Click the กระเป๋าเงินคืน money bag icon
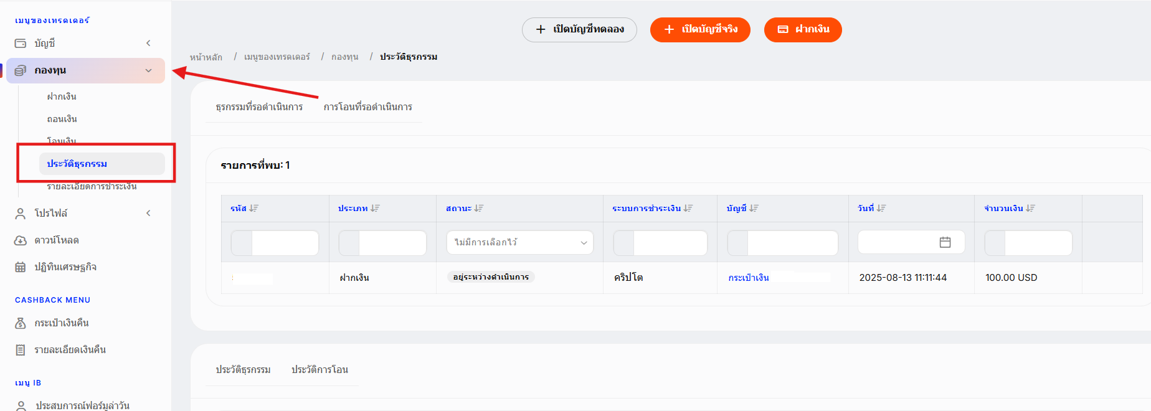 pyautogui.click(x=21, y=323)
